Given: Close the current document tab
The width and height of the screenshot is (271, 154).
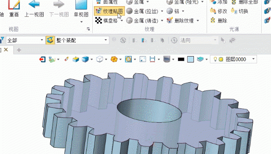Looking at the screenshot, I should pos(6,50).
